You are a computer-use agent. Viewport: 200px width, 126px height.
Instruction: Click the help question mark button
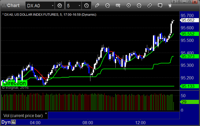(x=174, y=2)
